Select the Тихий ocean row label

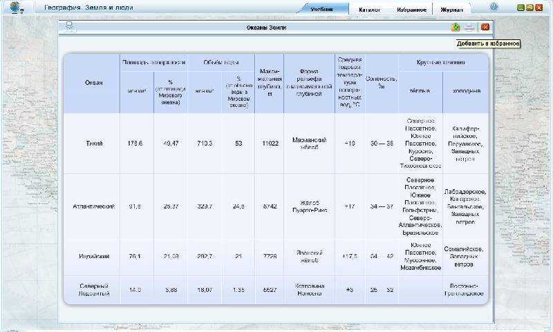coord(93,144)
